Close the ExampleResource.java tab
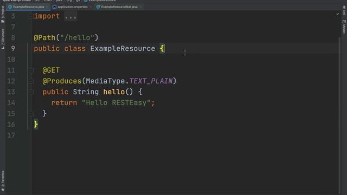This screenshot has width=347, height=195. coord(47,7)
